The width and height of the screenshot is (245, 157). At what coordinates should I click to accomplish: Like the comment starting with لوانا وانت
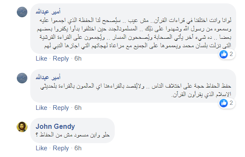pyautogui.click(x=42, y=59)
